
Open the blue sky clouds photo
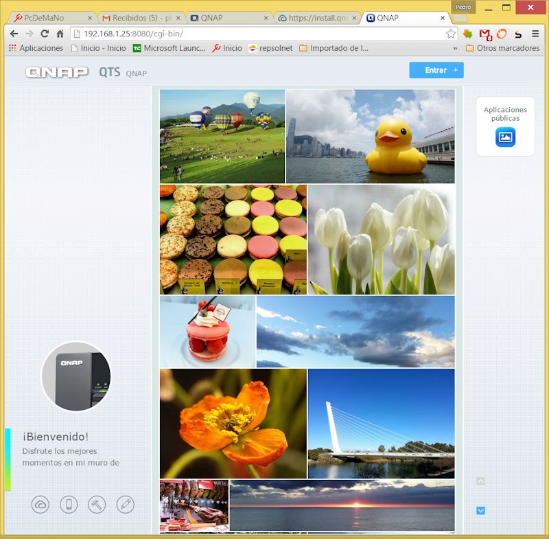[355, 332]
